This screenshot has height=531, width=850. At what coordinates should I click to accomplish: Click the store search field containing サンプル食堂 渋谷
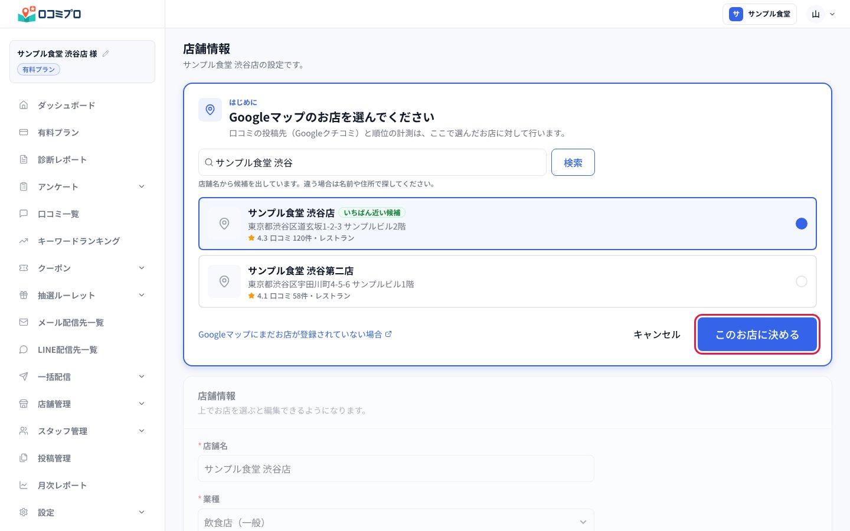(372, 162)
